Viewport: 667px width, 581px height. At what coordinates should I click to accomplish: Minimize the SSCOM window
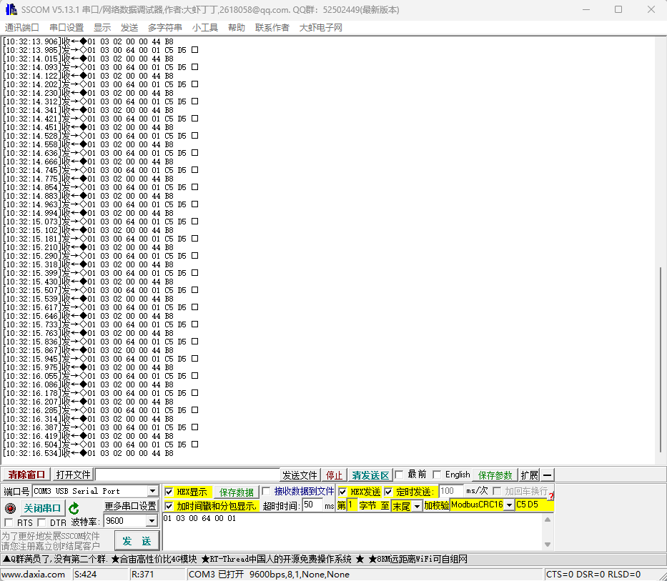point(586,9)
